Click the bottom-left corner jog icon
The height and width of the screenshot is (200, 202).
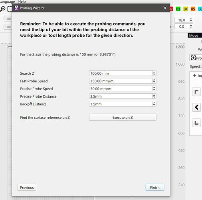[196, 123]
